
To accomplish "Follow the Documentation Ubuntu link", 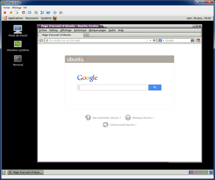I will click(107, 118).
